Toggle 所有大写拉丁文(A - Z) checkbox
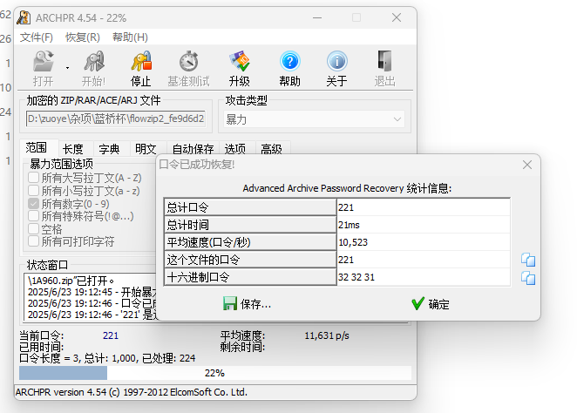The width and height of the screenshot is (577, 413). [33, 178]
